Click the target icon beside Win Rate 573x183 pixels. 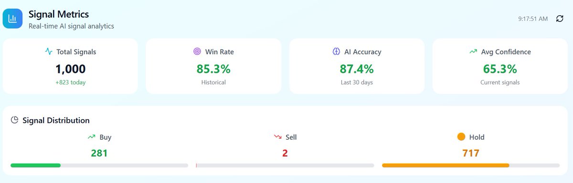click(x=197, y=51)
